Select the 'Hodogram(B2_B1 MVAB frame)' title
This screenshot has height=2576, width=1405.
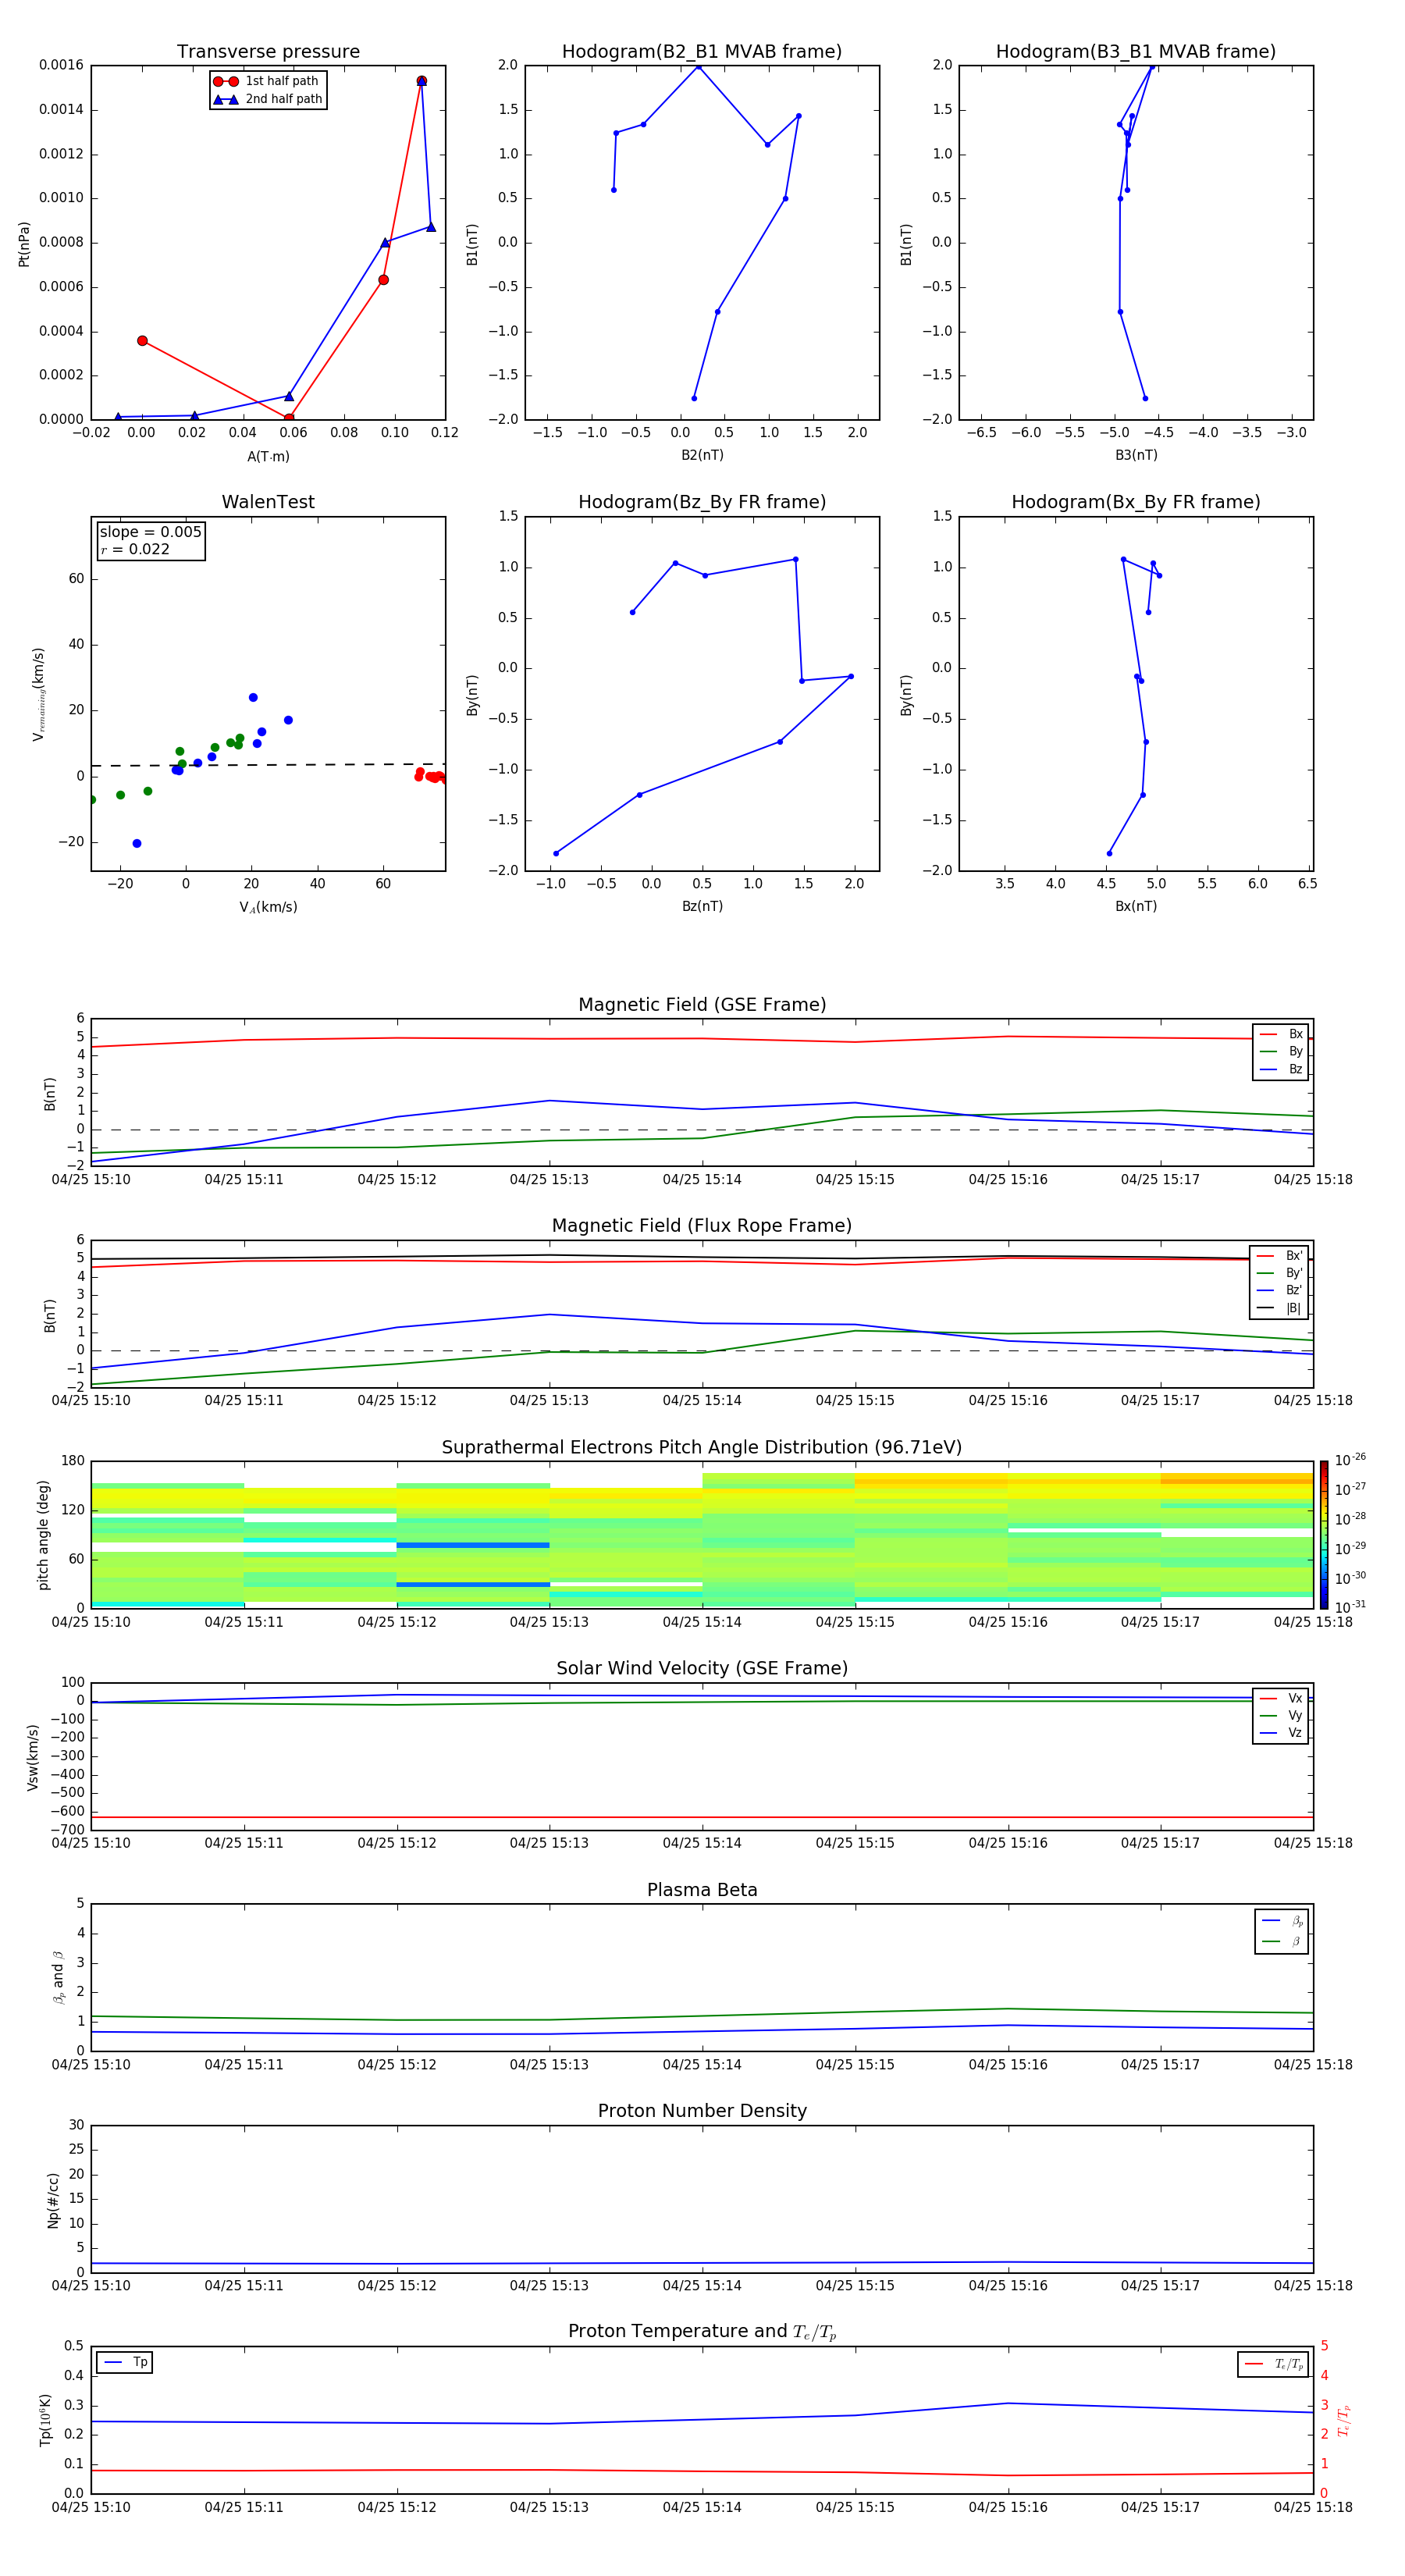[x=702, y=52]
